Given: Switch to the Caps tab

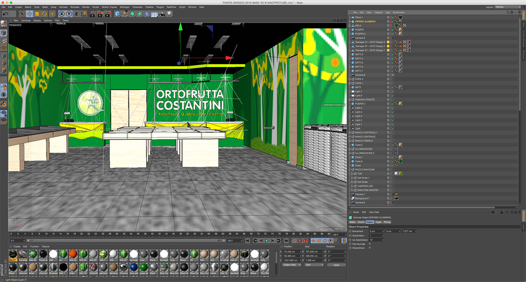Looking at the screenshot, I should coord(378,222).
